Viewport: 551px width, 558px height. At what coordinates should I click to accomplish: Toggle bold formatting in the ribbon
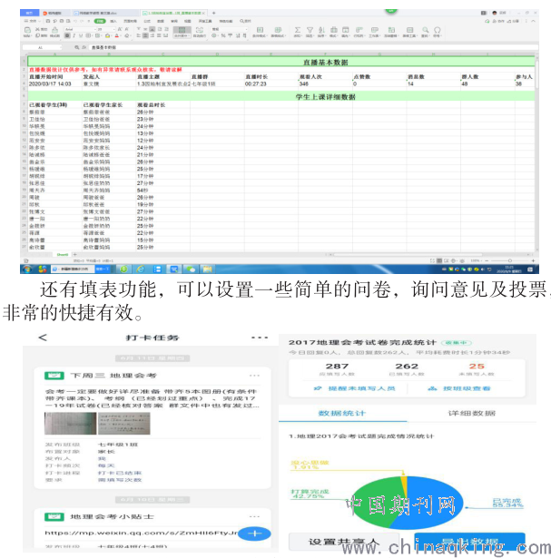tap(67, 36)
